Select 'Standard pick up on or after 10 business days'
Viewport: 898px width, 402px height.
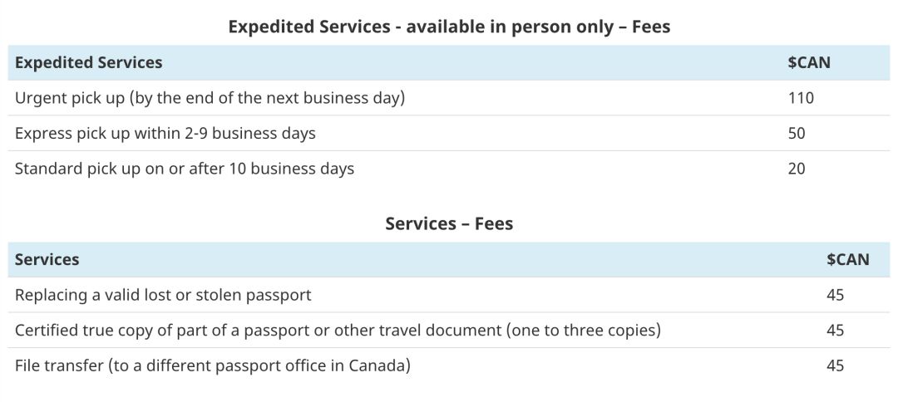(x=185, y=169)
